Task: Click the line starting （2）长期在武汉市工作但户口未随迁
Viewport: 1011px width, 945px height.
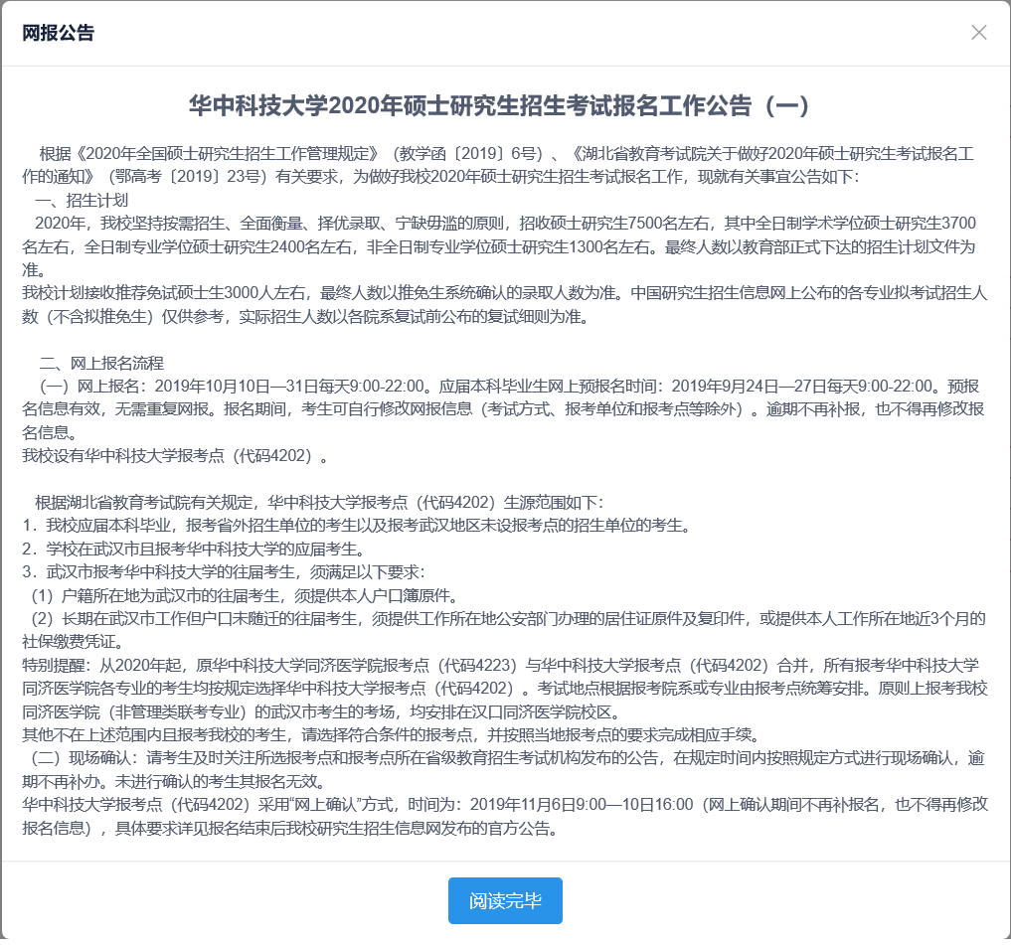Action: coord(505,630)
